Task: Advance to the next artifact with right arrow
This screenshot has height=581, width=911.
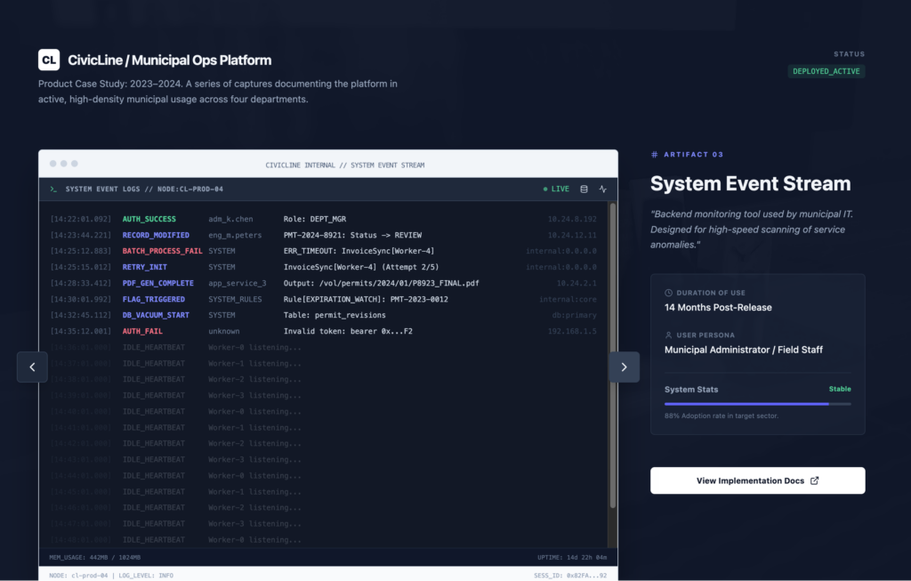Action: 624,367
